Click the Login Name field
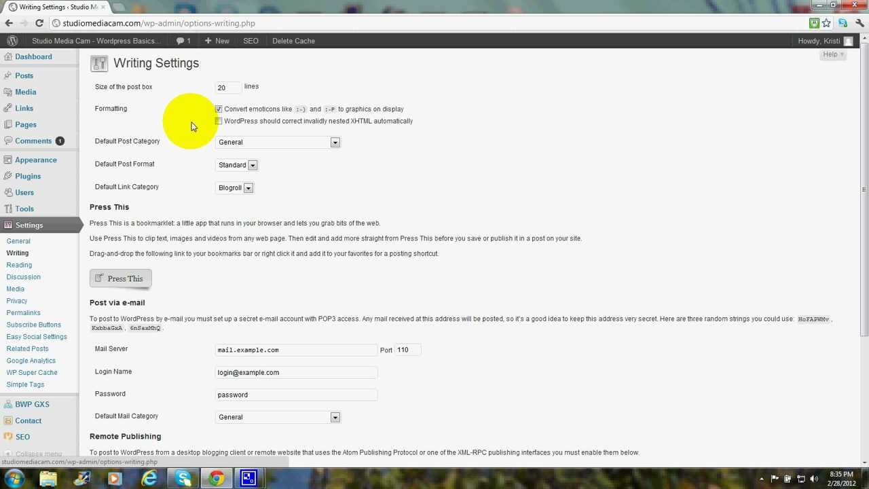Screen dimensions: 869x489 click(x=296, y=372)
